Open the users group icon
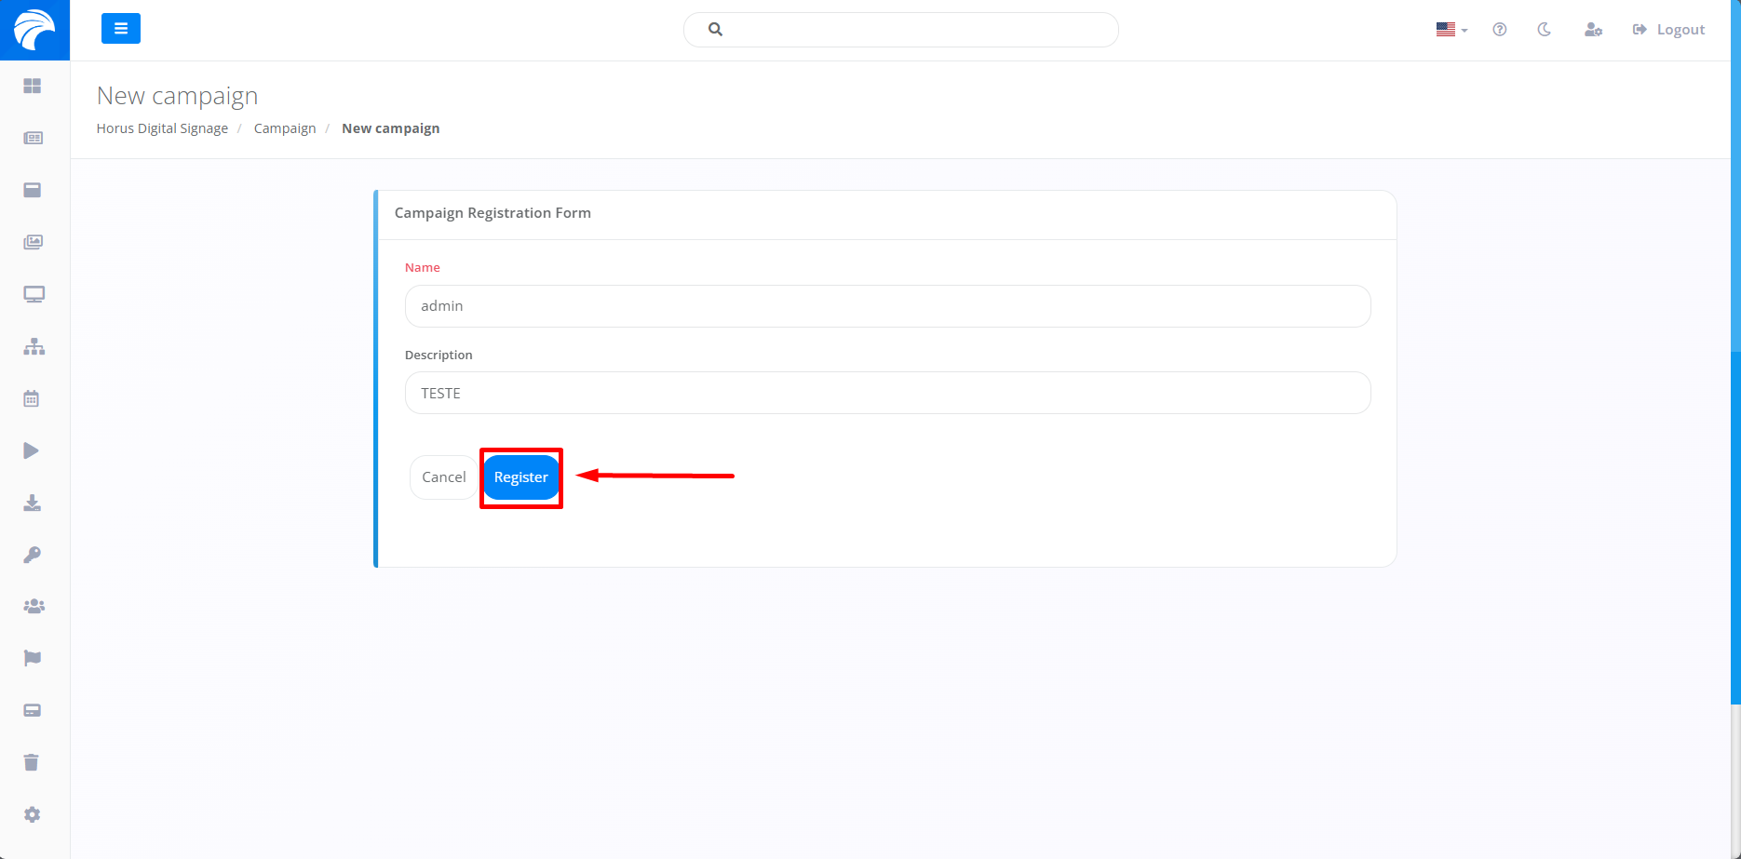Viewport: 1741px width, 859px height. coord(34,606)
